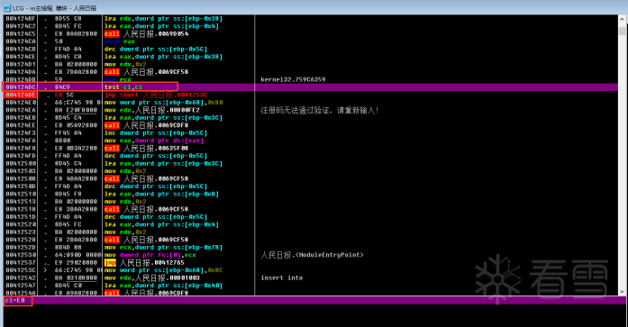Viewport: 628px width, 327px height.
Task: Select address 00412503 in address column
Action: (x=21, y=171)
